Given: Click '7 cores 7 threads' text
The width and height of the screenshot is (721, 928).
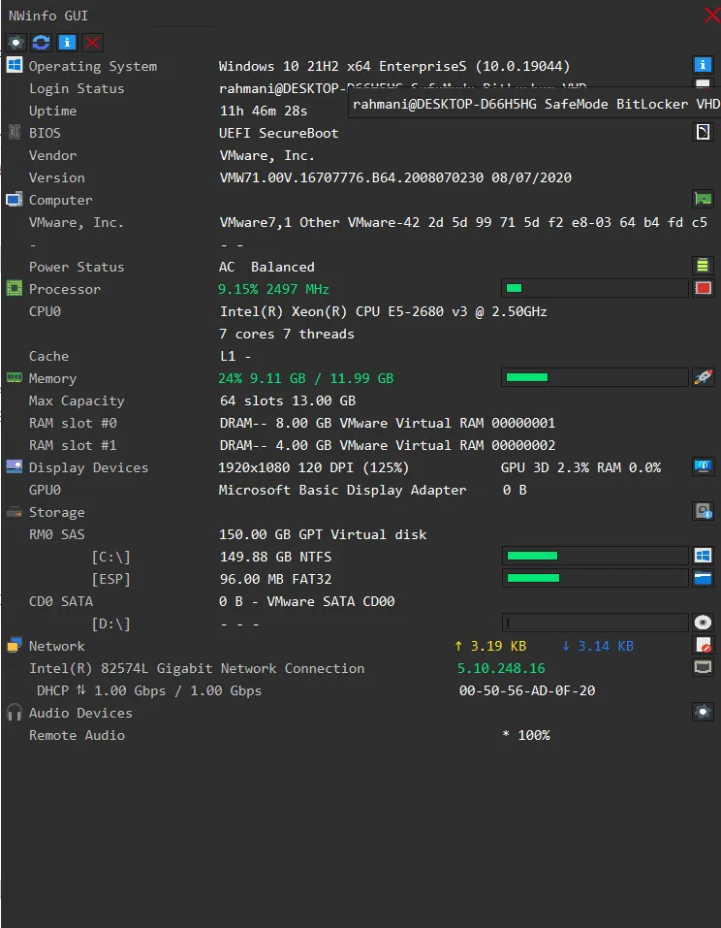Looking at the screenshot, I should [x=286, y=334].
